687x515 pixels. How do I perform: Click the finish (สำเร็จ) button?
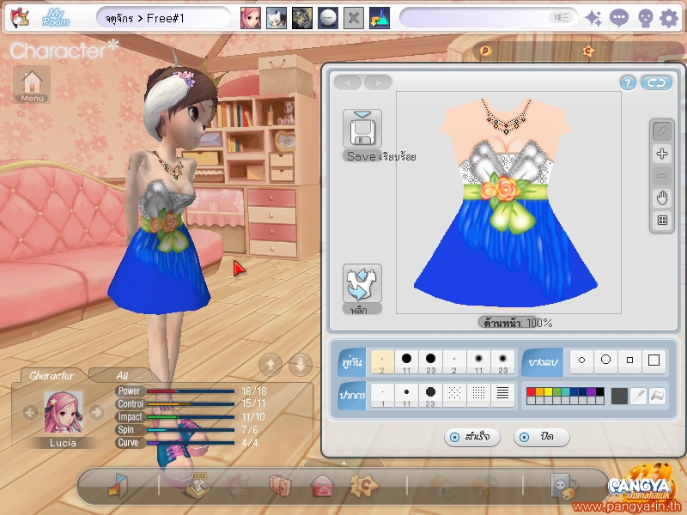471,437
